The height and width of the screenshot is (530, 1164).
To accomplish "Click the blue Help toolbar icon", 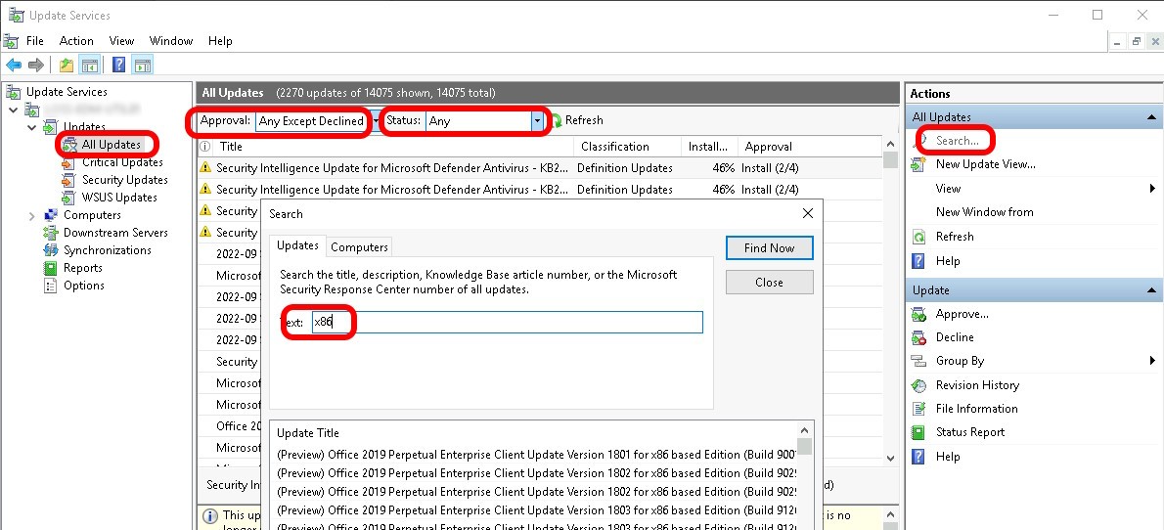I will tap(118, 66).
